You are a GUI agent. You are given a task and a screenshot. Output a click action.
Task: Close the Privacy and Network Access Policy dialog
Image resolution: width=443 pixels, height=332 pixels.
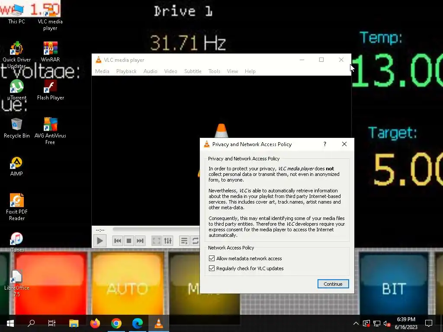(x=344, y=144)
